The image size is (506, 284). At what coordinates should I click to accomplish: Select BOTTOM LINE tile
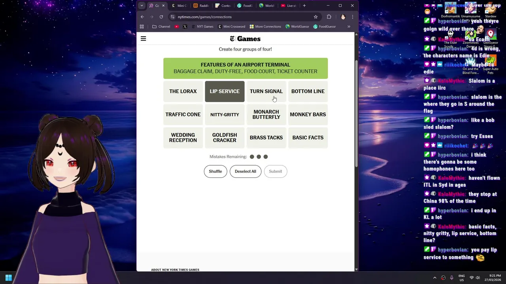coord(308,92)
